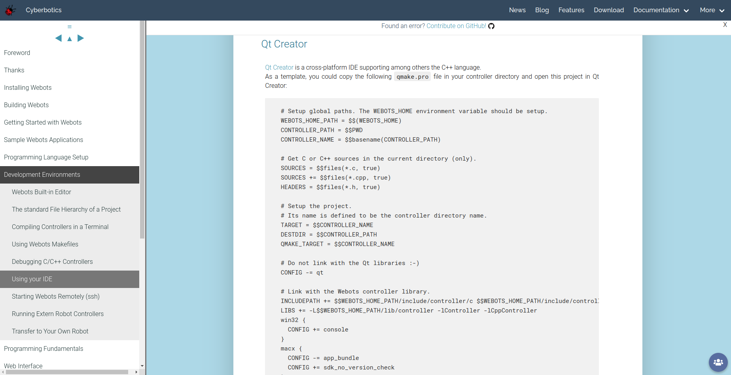Image resolution: width=731 pixels, height=375 pixels.
Task: Open Building Webots chapter
Action: 70,105
